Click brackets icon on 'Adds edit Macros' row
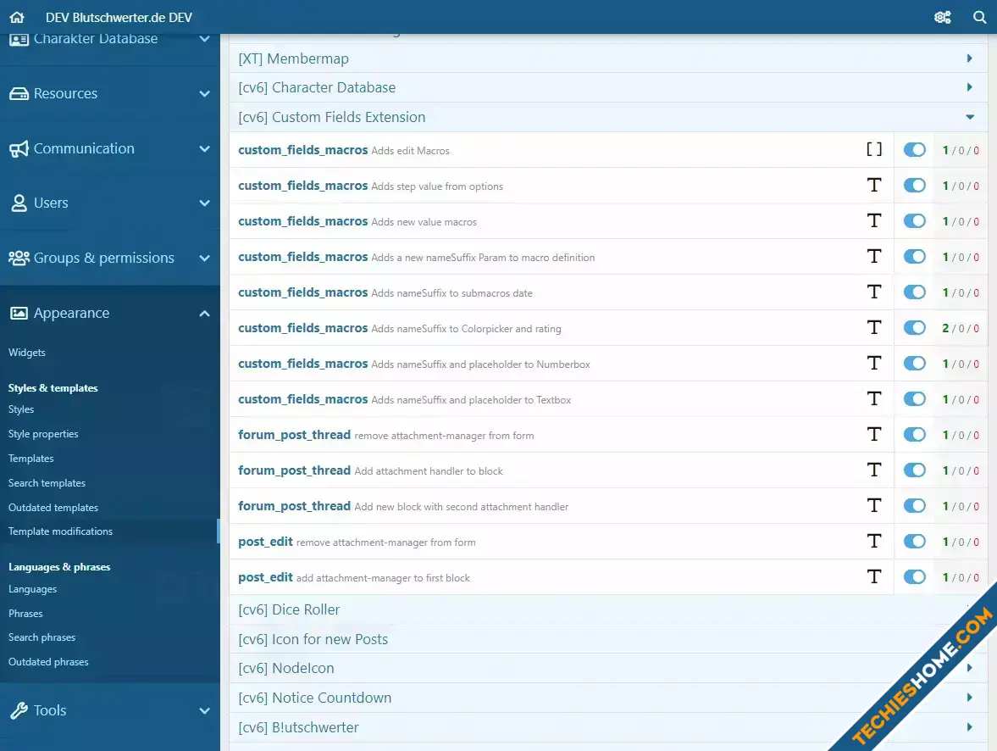This screenshot has height=751, width=997. [x=874, y=149]
